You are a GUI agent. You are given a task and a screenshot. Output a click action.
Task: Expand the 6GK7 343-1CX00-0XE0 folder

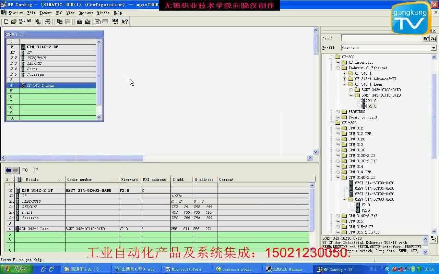351,90
